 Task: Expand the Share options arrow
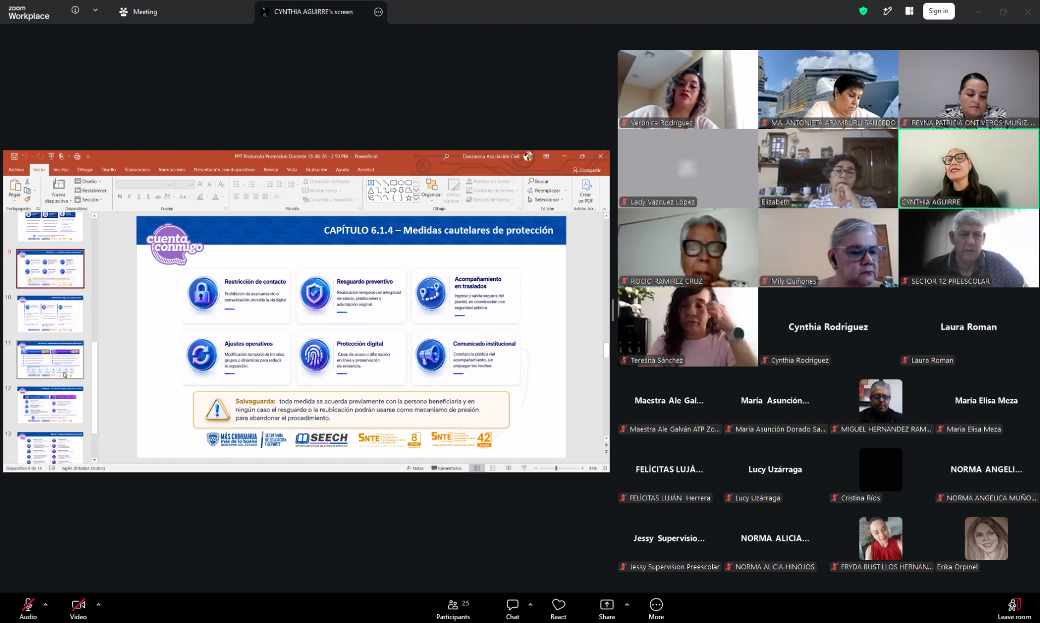coord(627,604)
